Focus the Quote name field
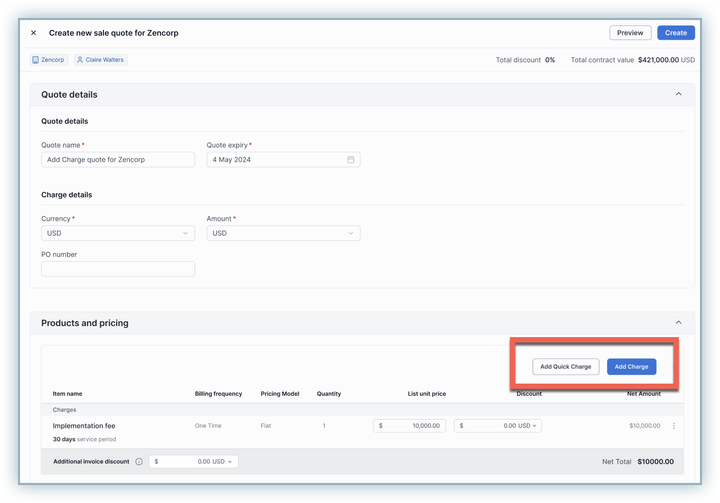The height and width of the screenshot is (503, 720). [x=118, y=160]
